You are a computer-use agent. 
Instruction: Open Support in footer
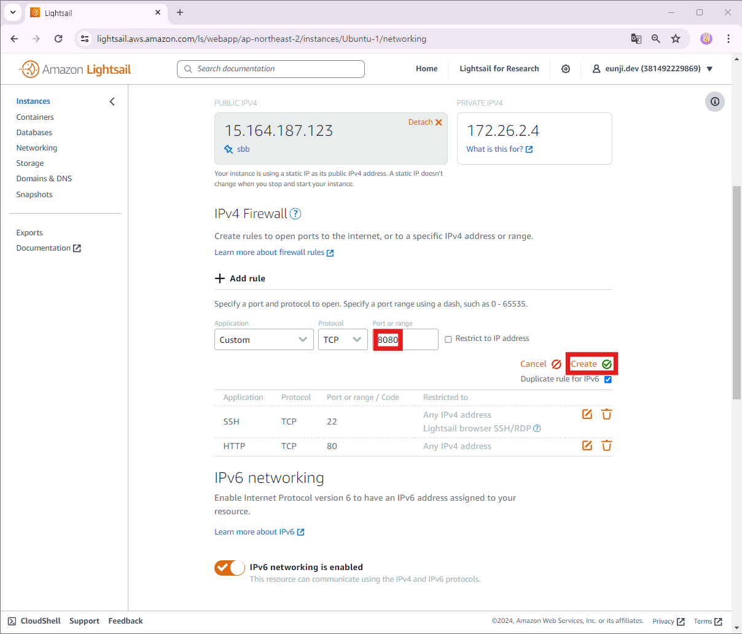point(84,621)
